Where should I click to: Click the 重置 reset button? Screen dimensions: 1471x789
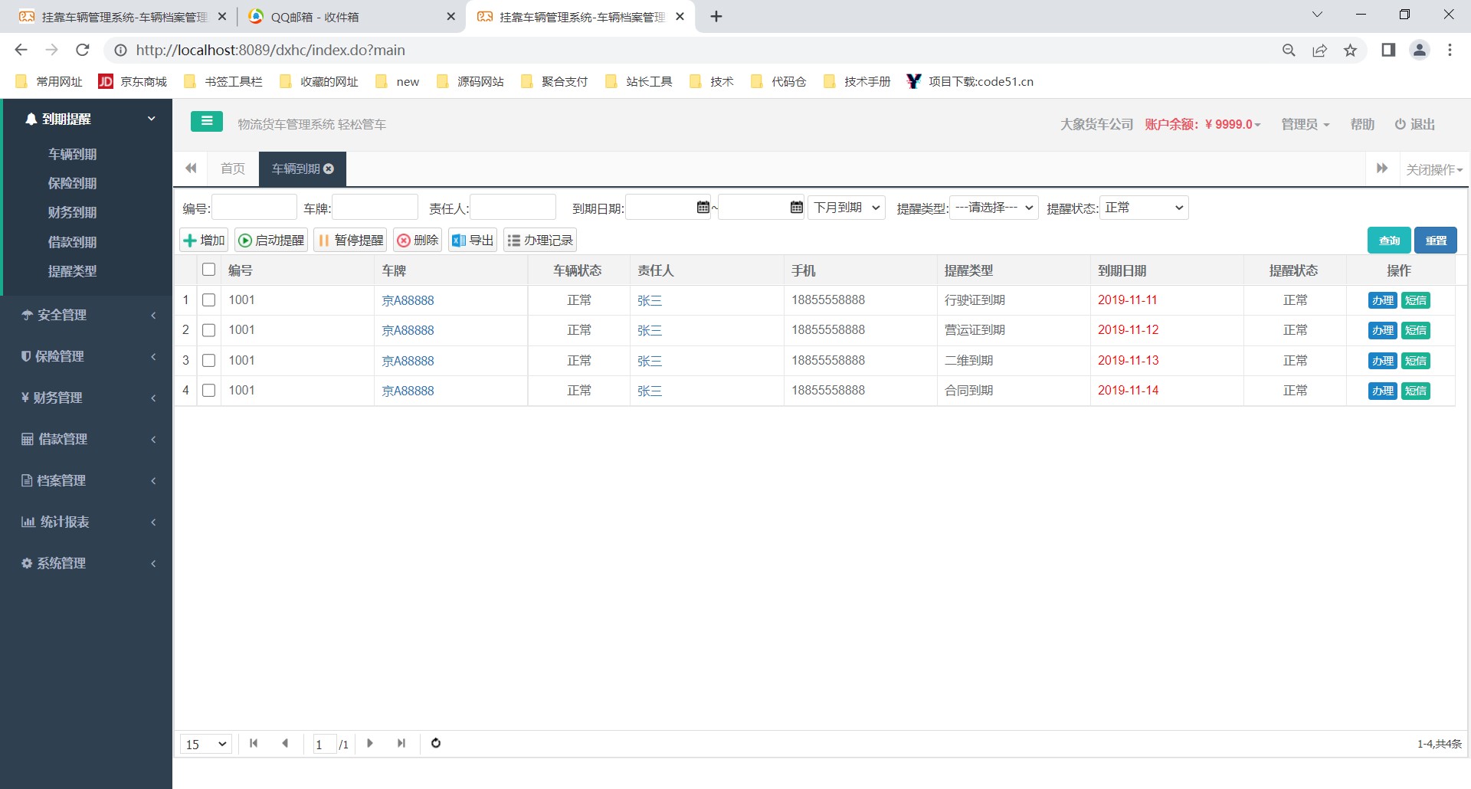coord(1436,241)
